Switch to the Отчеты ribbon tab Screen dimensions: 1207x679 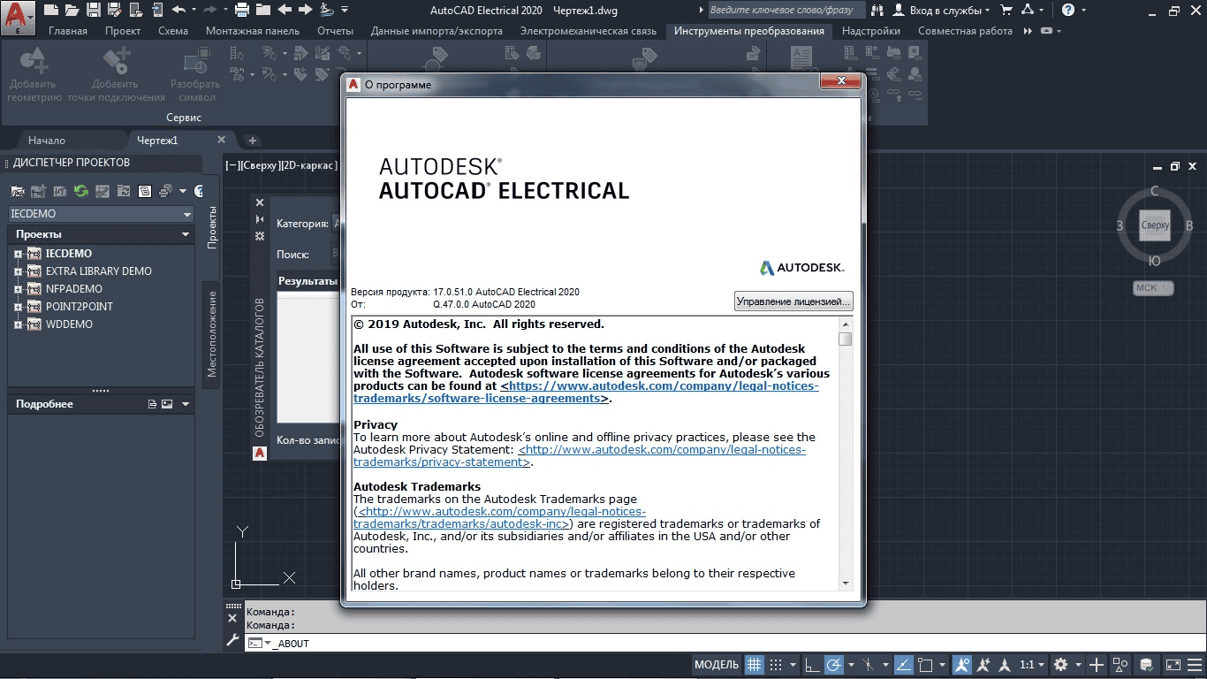point(336,31)
